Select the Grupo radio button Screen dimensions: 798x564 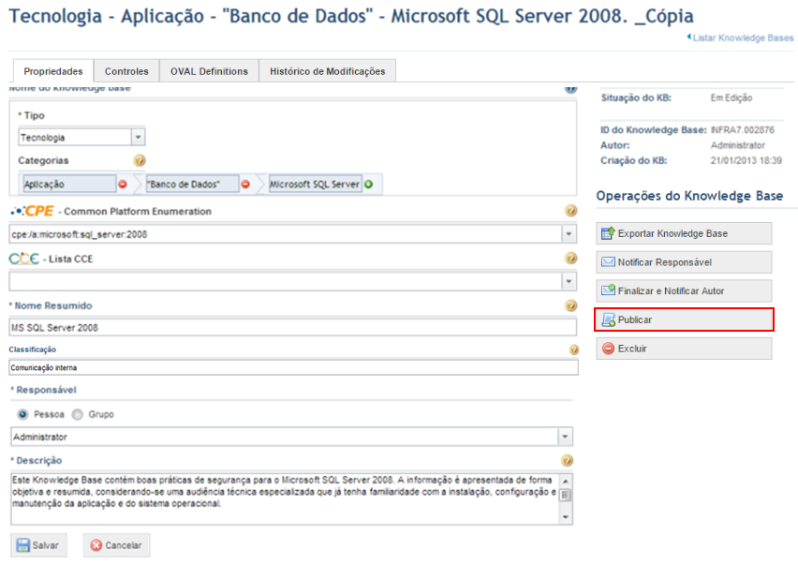pyautogui.click(x=78, y=414)
